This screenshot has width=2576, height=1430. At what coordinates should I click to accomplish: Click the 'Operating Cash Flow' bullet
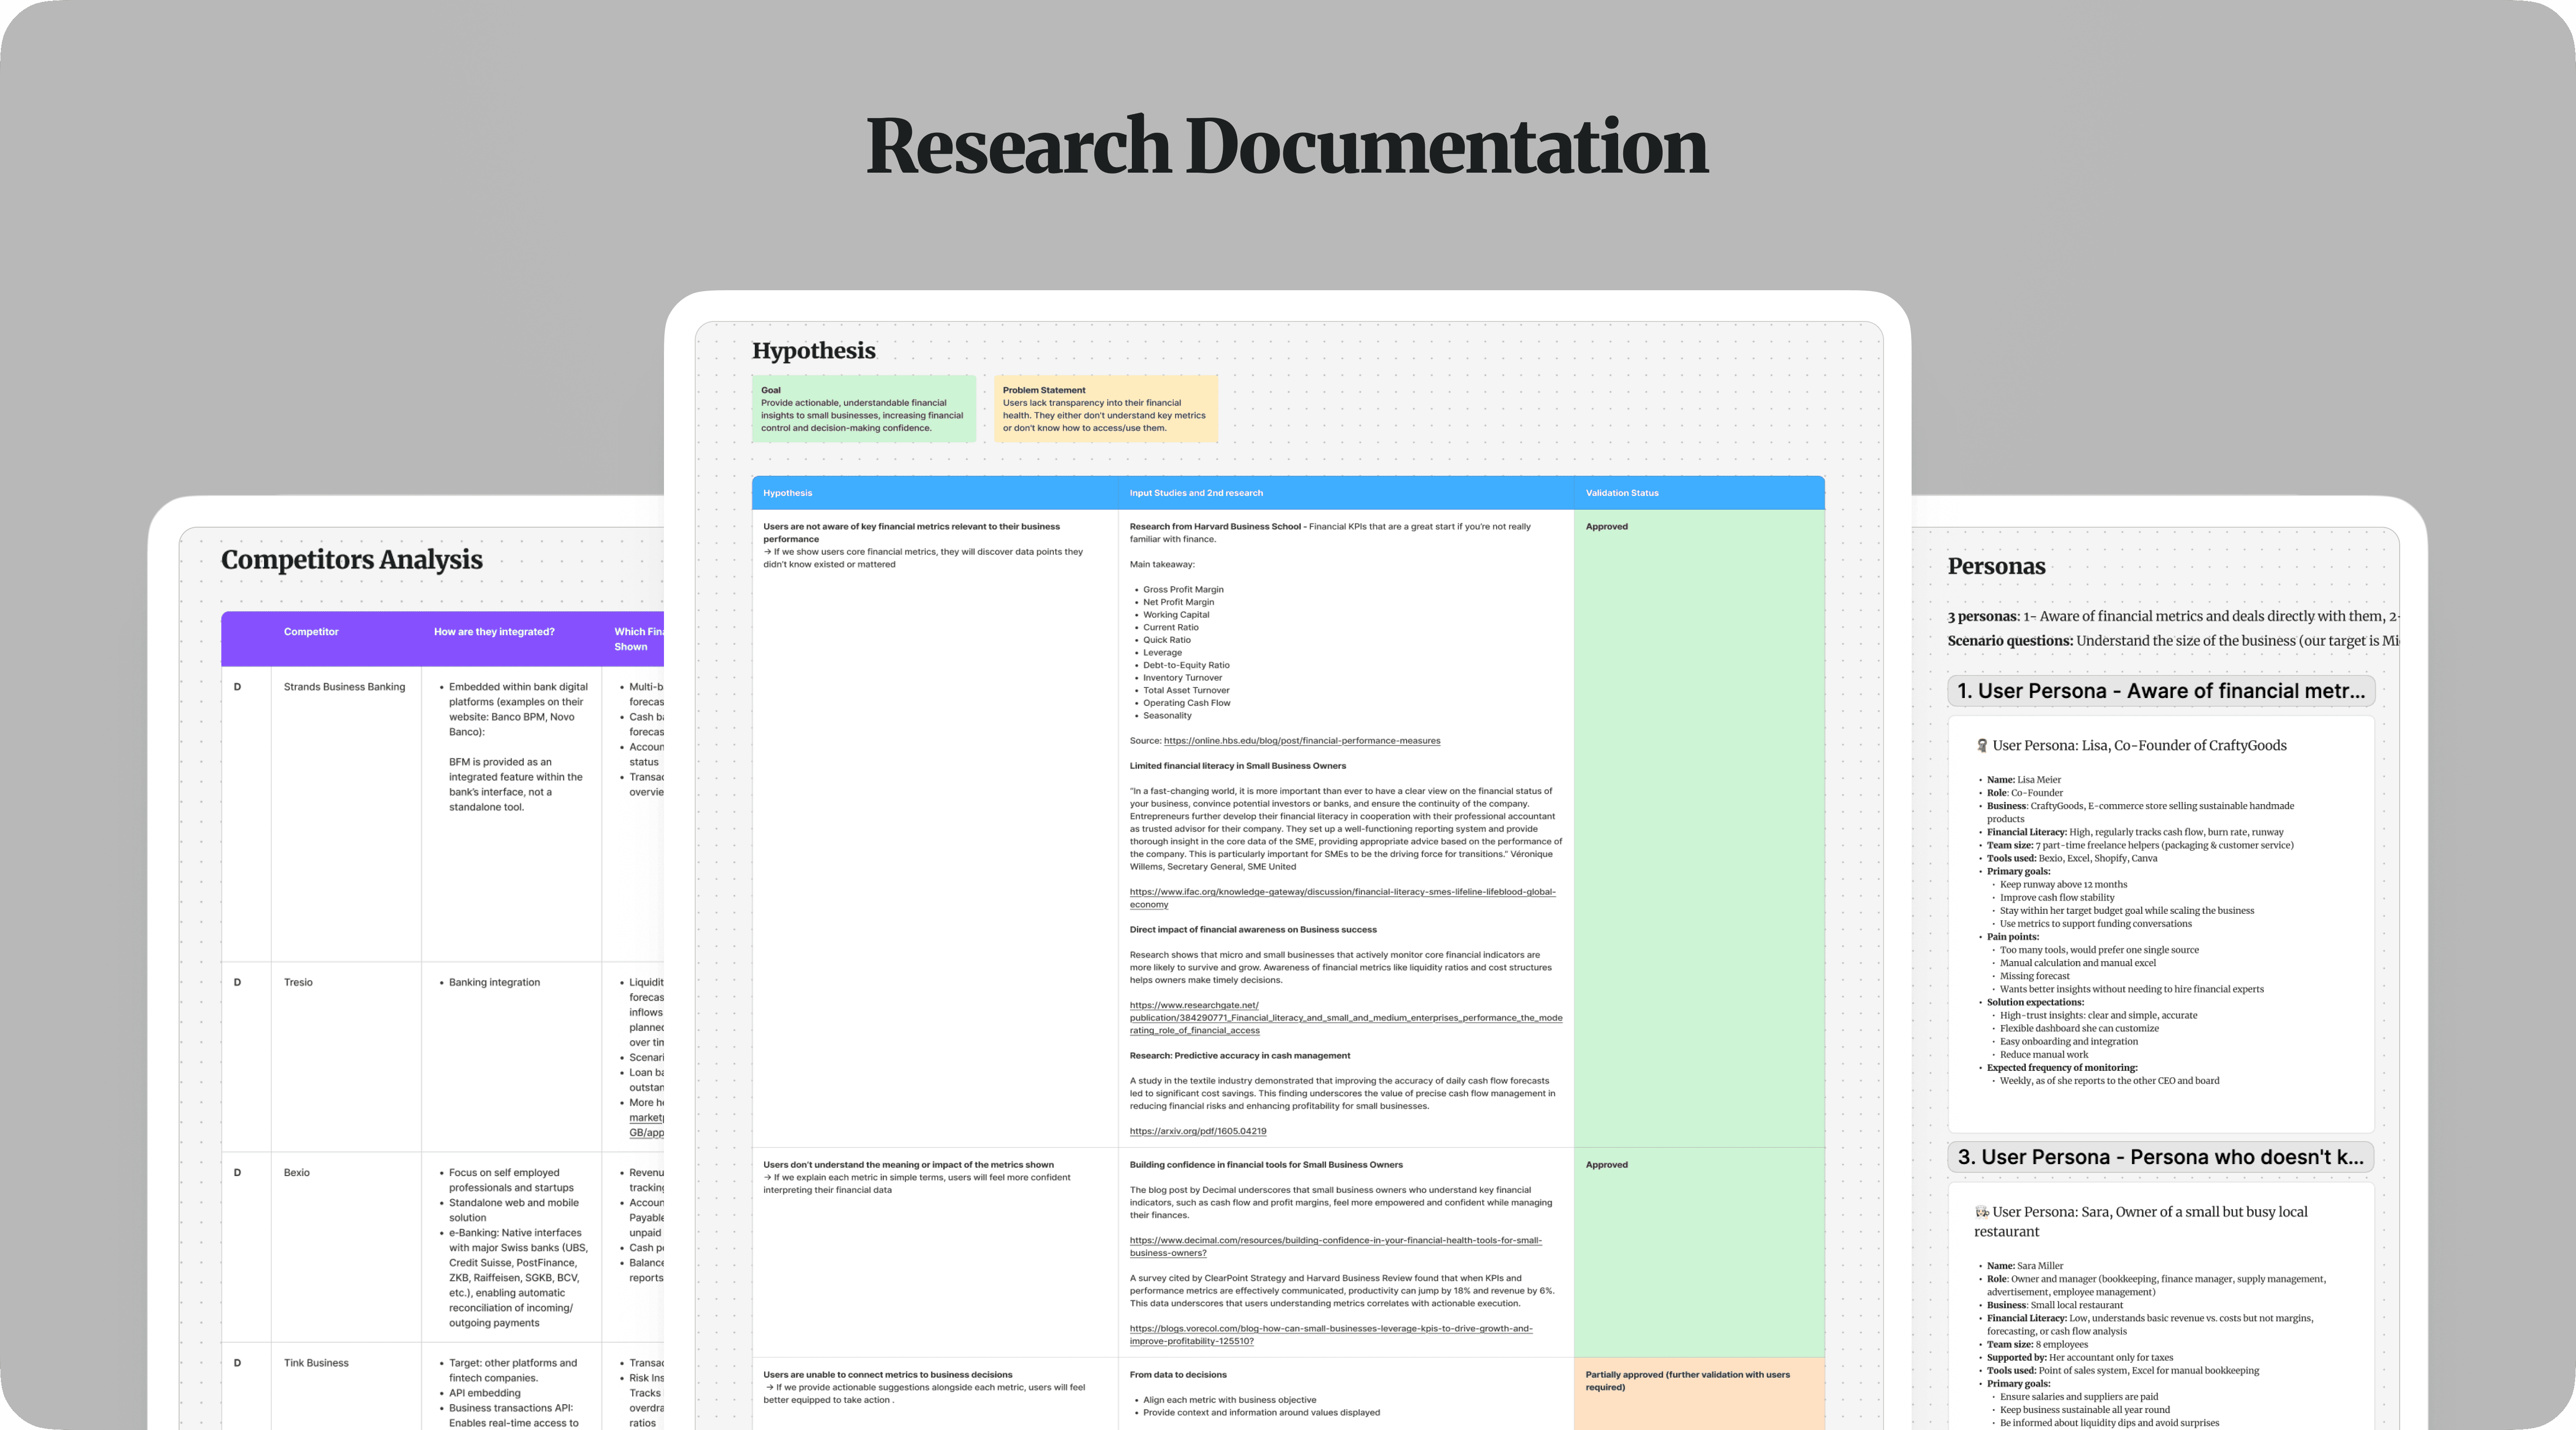1186,703
